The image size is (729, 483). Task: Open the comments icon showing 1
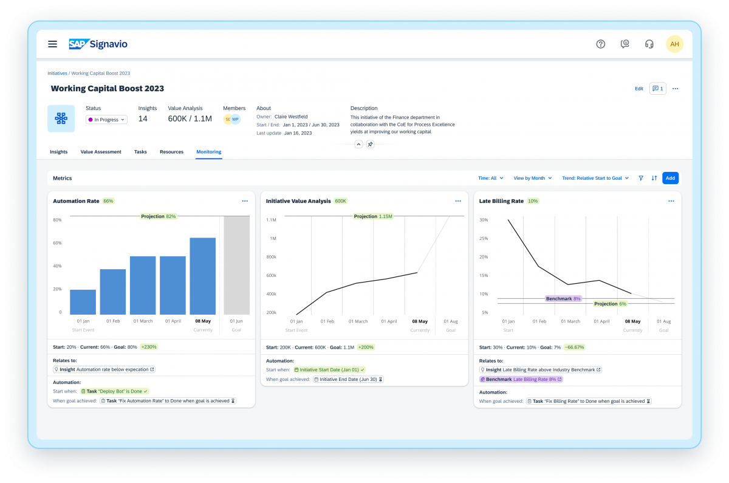pyautogui.click(x=657, y=88)
